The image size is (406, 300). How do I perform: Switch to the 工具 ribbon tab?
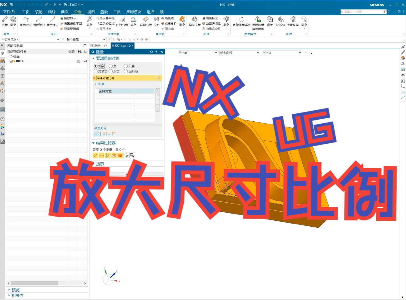coord(117,12)
